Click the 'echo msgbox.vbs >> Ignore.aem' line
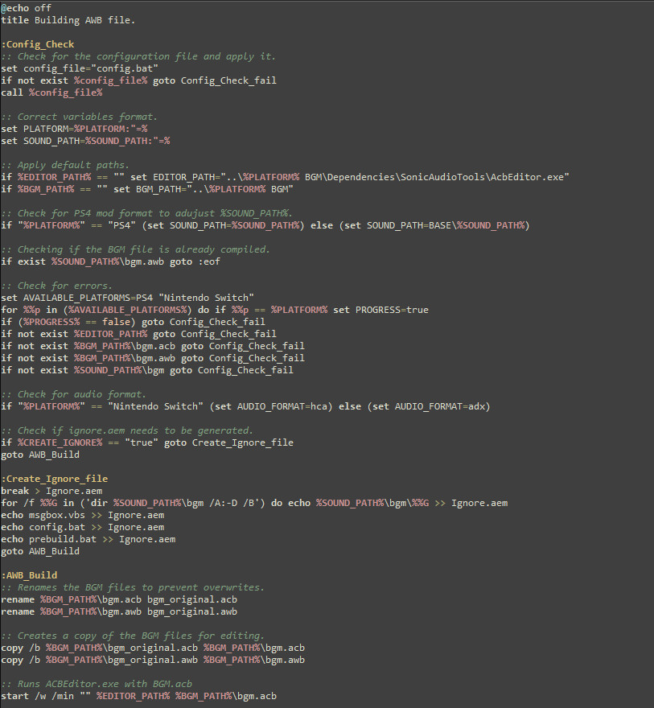This screenshot has height=708, width=654. coord(82,515)
